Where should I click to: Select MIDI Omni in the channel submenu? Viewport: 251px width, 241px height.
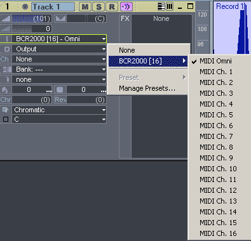[x=220, y=61]
